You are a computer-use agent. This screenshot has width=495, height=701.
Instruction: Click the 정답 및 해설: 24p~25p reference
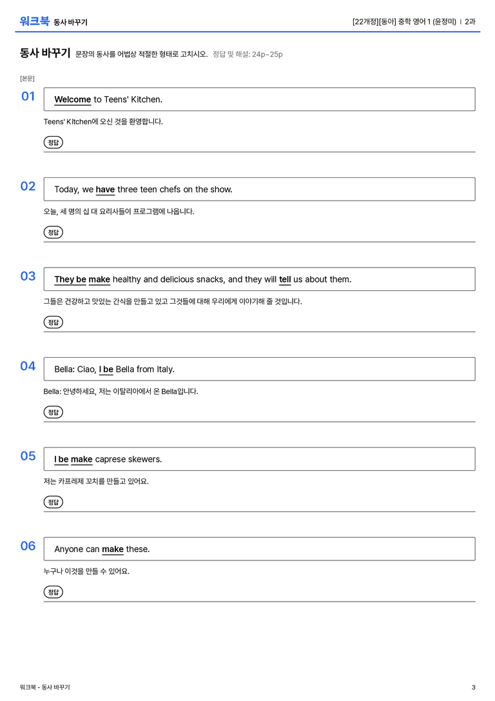247,54
